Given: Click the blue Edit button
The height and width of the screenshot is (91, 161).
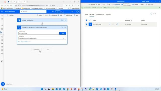Looking at the screenshot, I should tap(63, 33).
